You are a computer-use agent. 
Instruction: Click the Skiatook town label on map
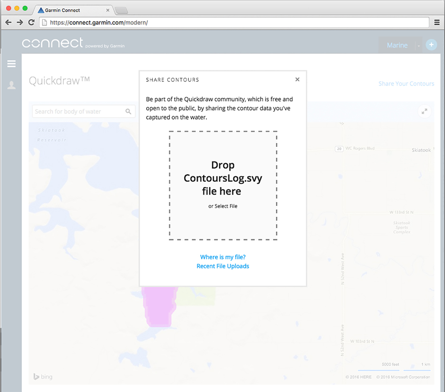(421, 150)
